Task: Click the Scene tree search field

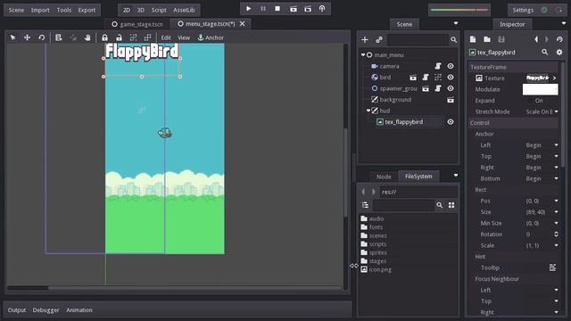Action: (x=417, y=39)
